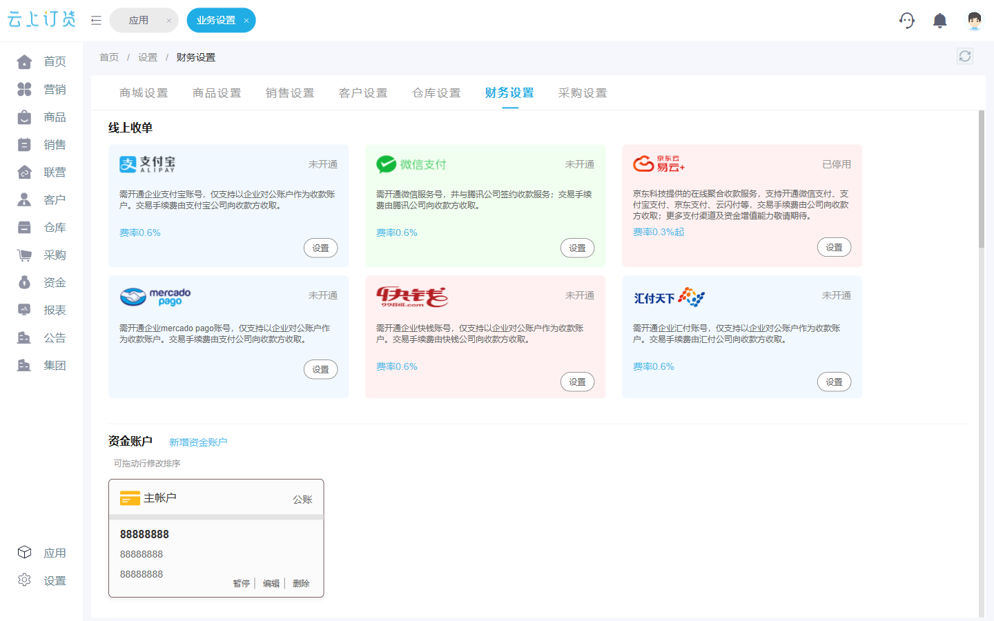Open the announcements (公告) sidebar icon
Viewport: 994px width, 621px height.
[x=24, y=337]
